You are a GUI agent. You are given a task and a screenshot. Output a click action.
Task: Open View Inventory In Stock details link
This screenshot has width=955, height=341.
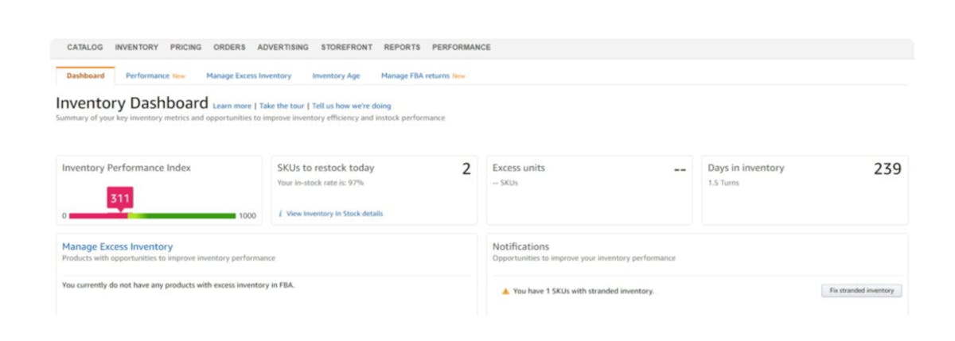[x=334, y=214]
